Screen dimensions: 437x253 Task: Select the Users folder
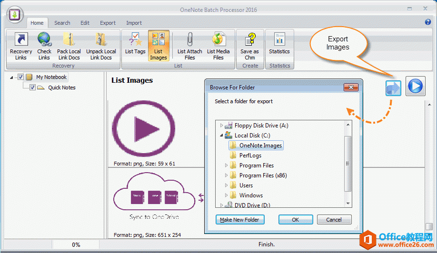point(241,185)
